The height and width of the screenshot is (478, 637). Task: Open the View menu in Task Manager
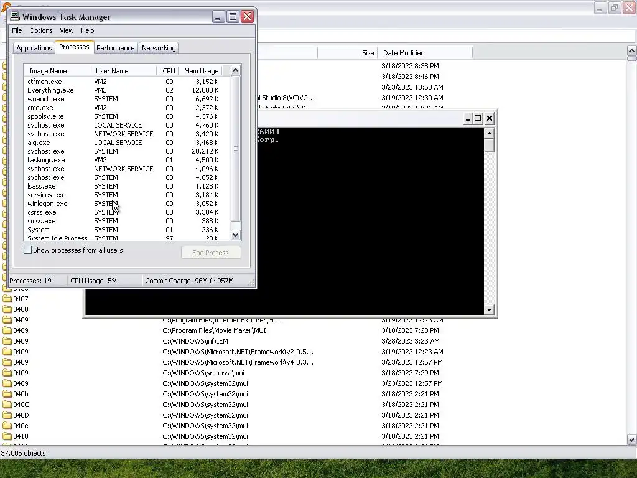click(67, 30)
